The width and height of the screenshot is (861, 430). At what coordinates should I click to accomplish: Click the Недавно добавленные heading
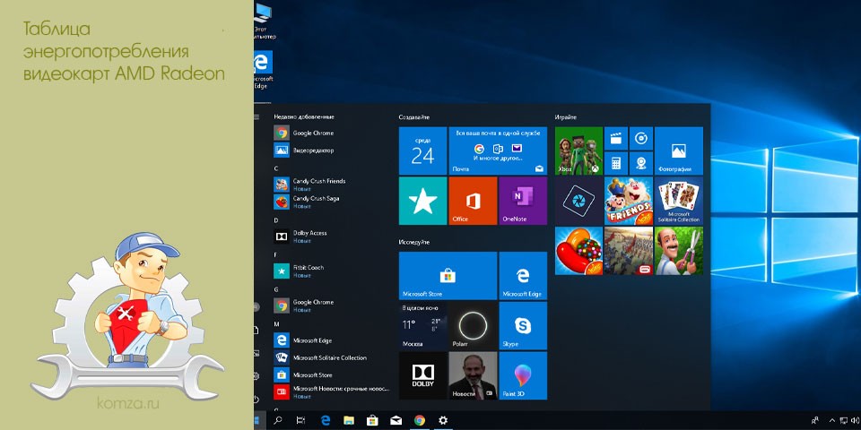tap(304, 116)
